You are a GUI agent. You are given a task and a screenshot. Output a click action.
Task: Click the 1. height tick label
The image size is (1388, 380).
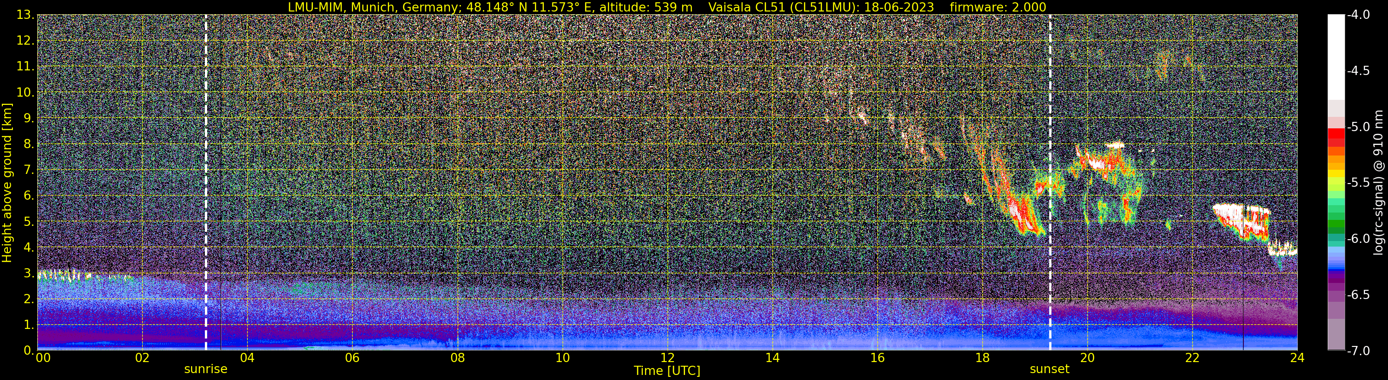[x=29, y=324]
